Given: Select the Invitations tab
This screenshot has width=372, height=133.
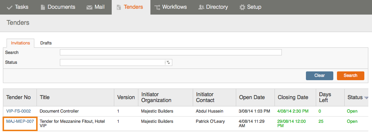Looking at the screenshot, I should pos(20,43).
